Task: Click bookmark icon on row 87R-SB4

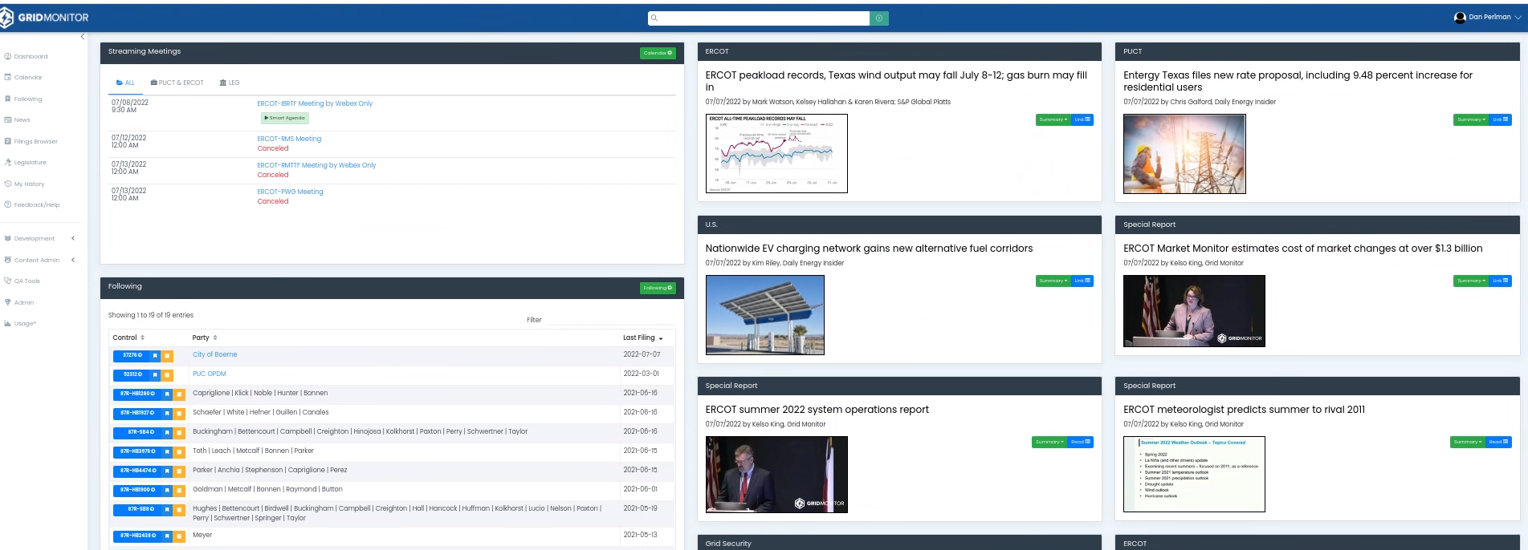Action: click(167, 432)
